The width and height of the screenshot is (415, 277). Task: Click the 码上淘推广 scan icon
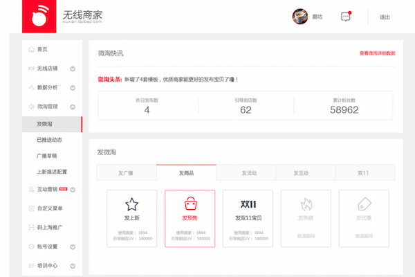pos(32,227)
